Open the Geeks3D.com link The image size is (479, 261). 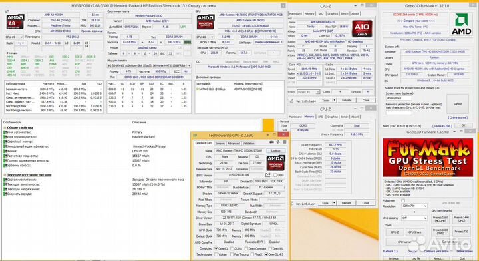[x=442, y=126]
